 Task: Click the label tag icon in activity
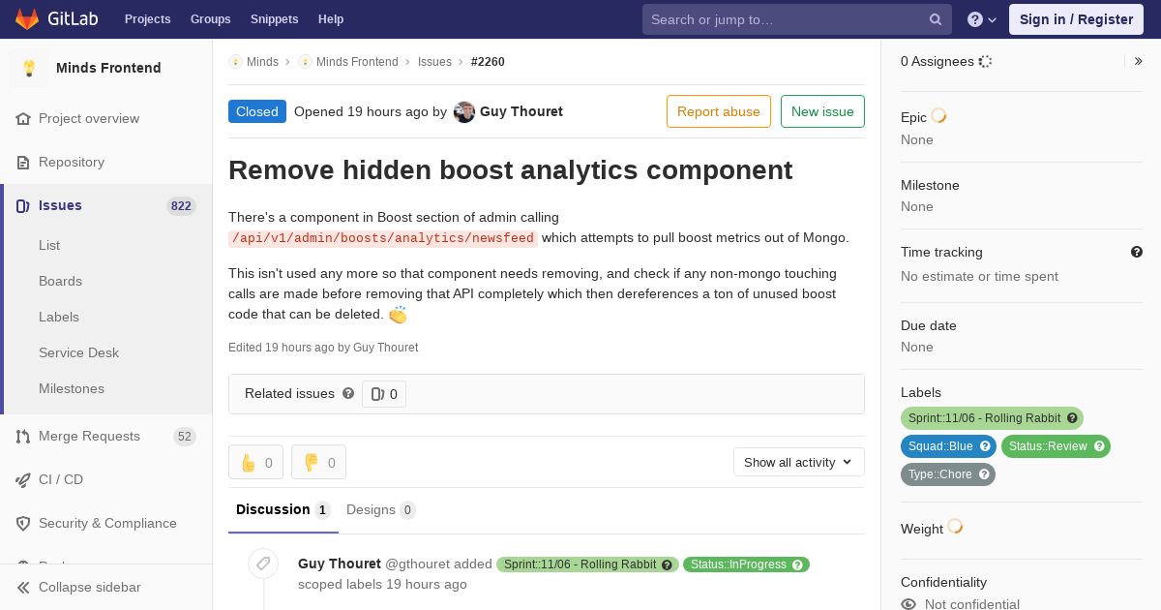pos(263,564)
